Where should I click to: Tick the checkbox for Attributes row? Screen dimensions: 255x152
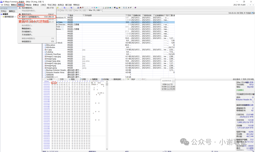44,47
